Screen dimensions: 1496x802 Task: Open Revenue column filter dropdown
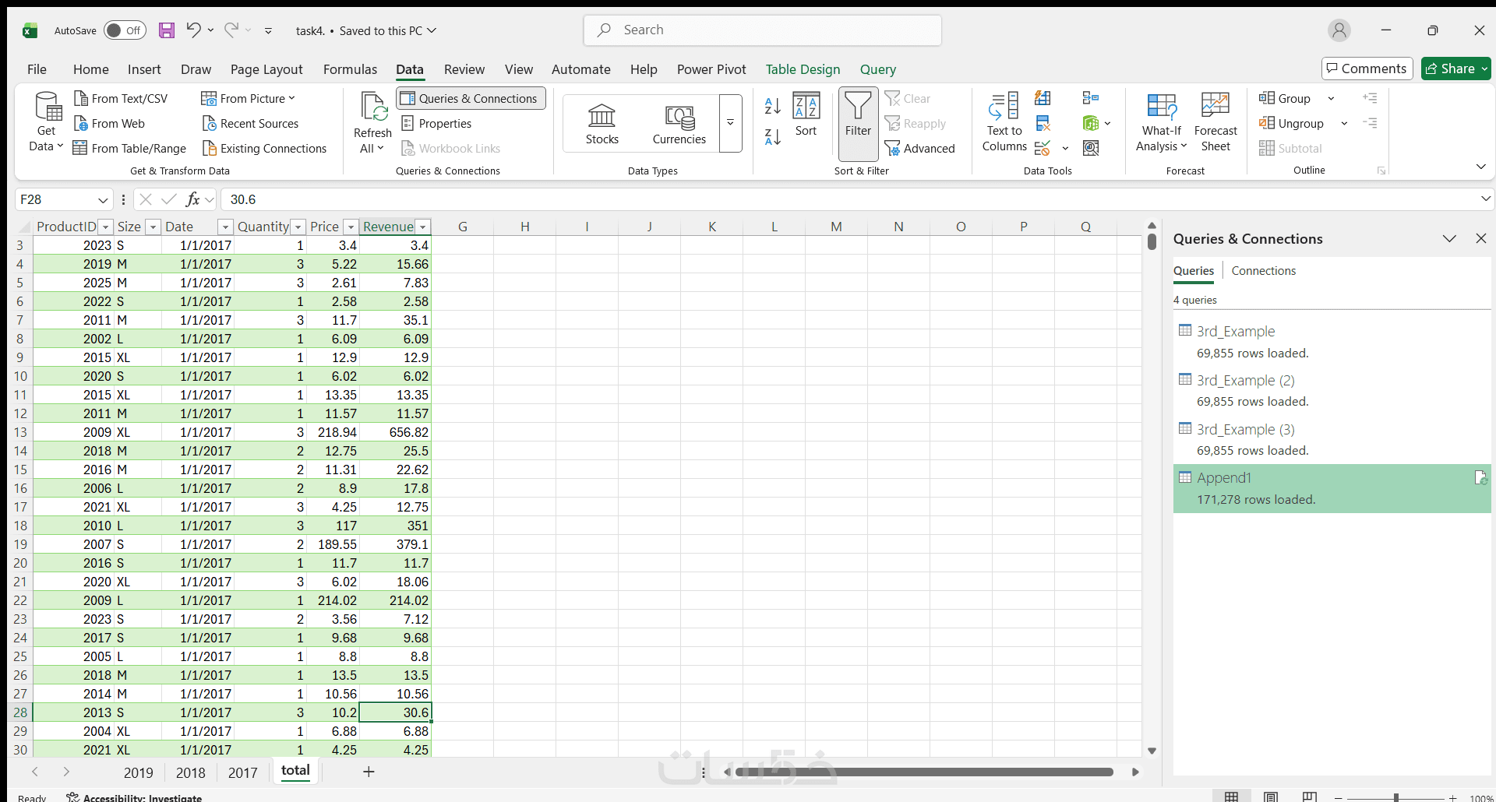pos(422,227)
